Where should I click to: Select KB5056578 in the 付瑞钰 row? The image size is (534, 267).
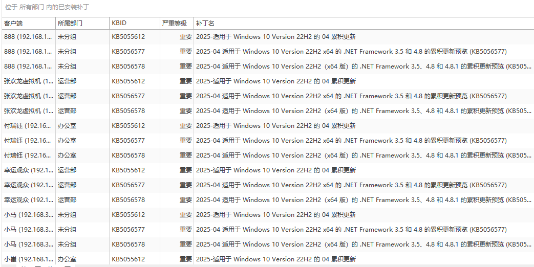(129, 155)
